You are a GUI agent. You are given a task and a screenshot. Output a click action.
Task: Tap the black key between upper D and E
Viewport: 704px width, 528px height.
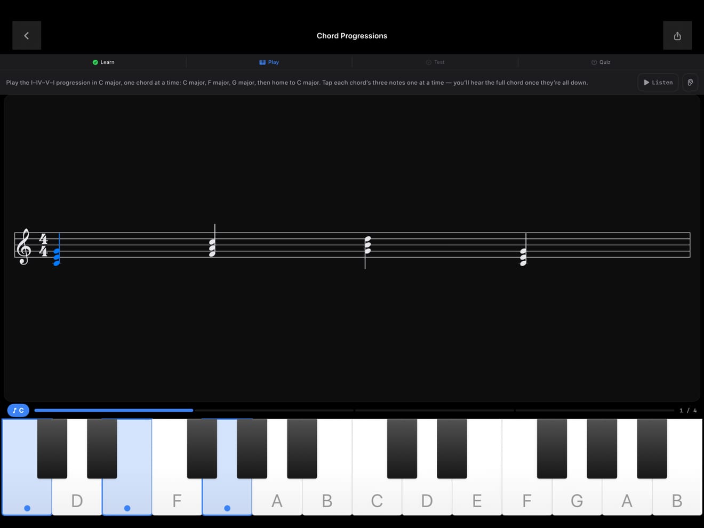click(x=452, y=449)
